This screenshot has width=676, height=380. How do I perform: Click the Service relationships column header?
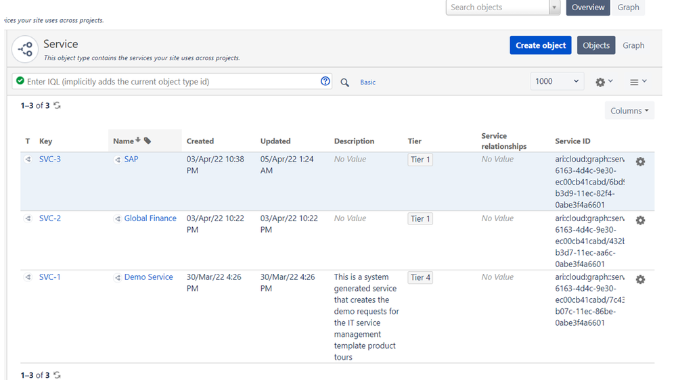504,141
